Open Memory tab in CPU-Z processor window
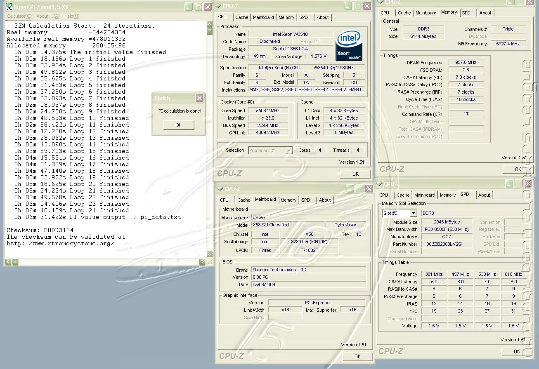The height and width of the screenshot is (369, 539). tap(286, 17)
